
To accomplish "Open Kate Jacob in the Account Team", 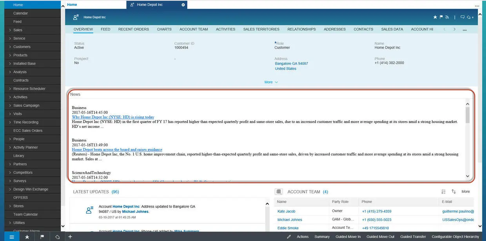I will [x=286, y=211].
